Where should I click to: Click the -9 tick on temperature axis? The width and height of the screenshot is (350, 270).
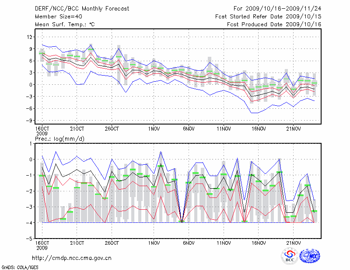click(x=29, y=120)
